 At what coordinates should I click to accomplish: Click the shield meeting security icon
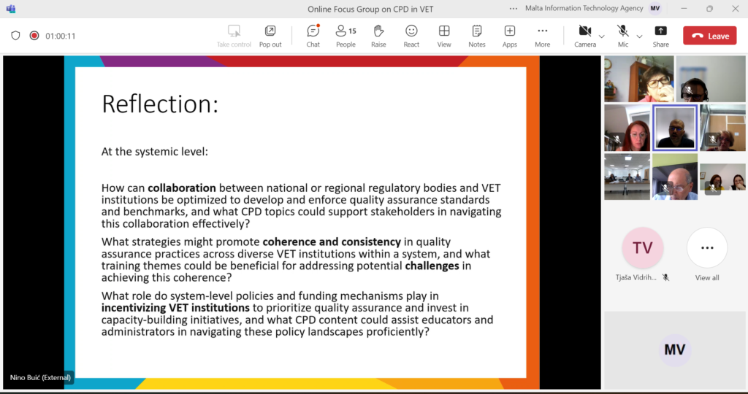tap(15, 36)
